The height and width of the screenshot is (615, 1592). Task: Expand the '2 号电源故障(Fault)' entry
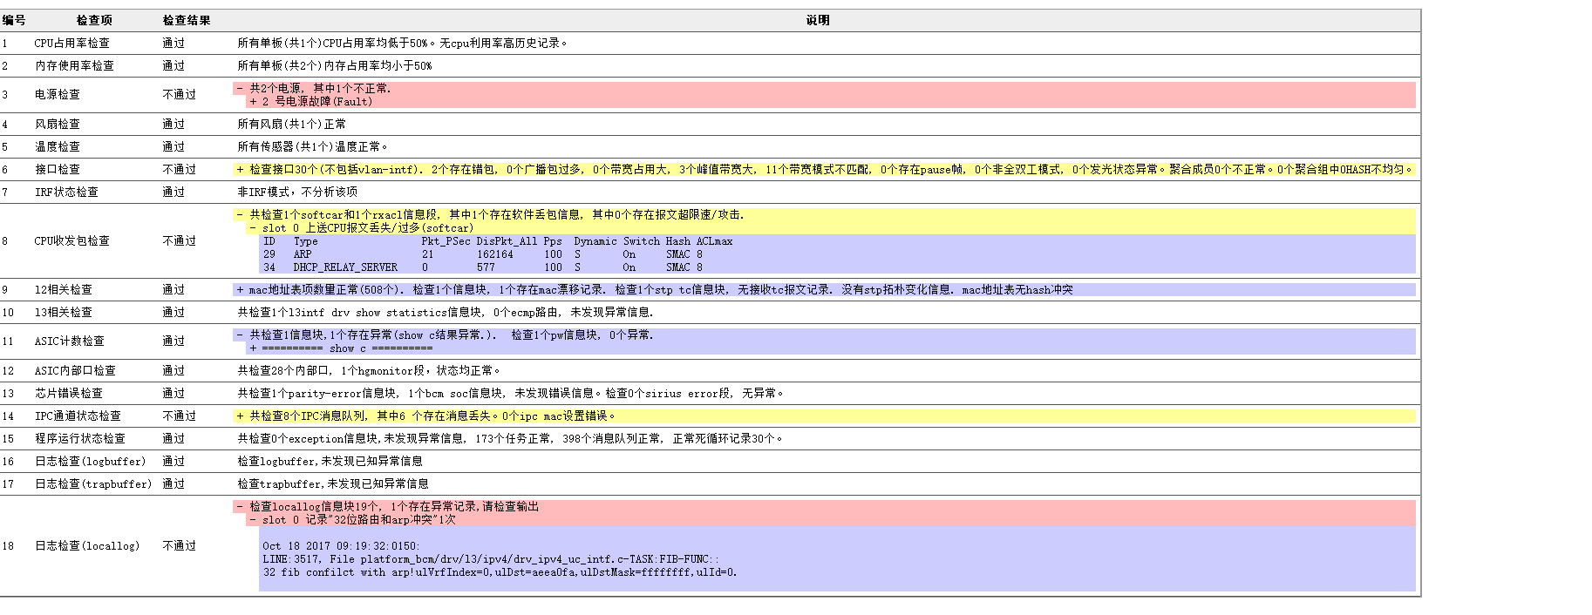(x=253, y=101)
